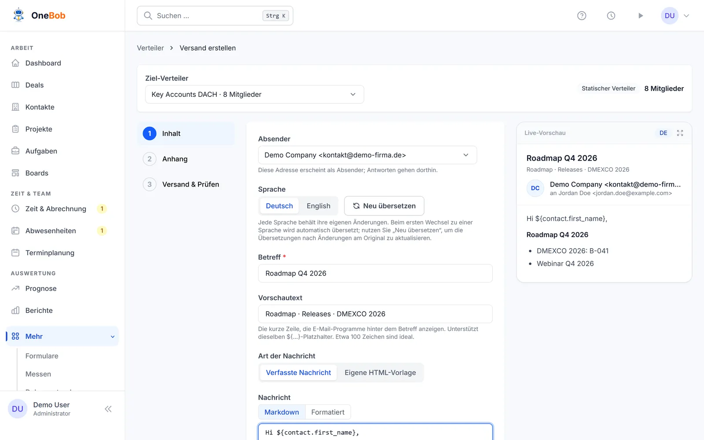
Task: Choose Eigene HTML-Vorlage message type
Action: tap(380, 373)
